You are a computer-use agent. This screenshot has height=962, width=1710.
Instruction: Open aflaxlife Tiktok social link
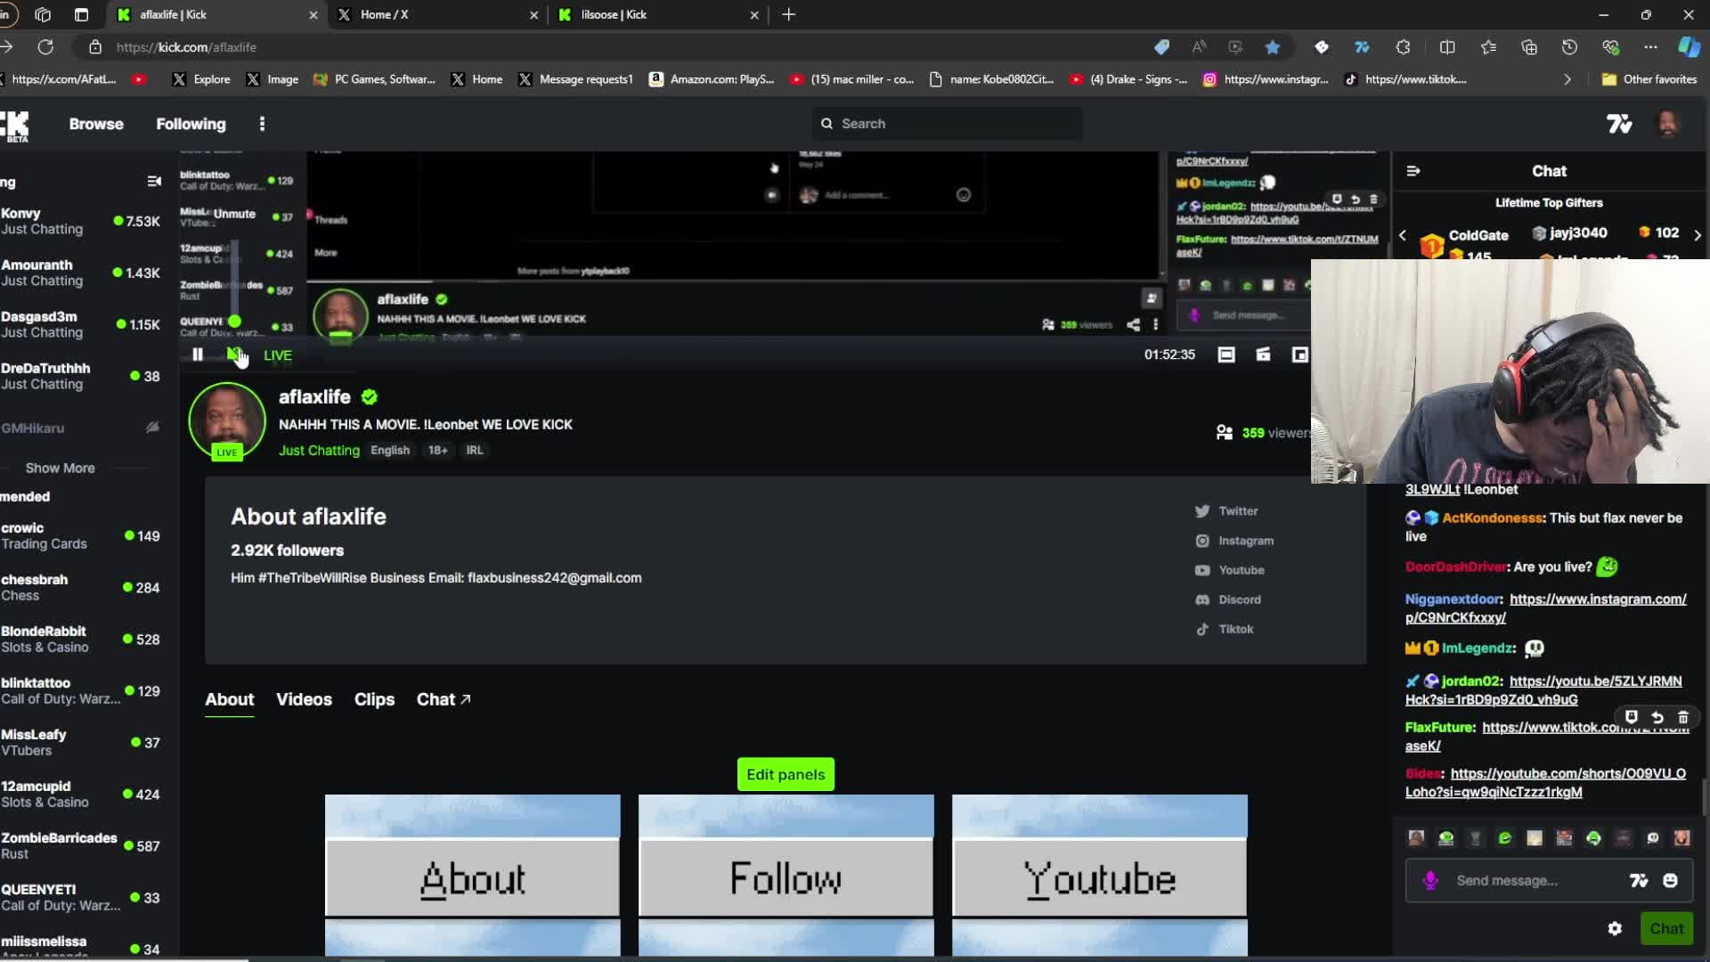pos(1225,629)
